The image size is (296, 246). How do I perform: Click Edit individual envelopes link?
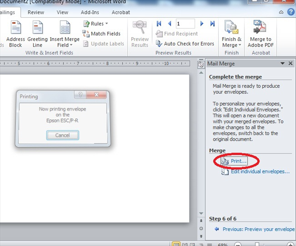pos(255,171)
